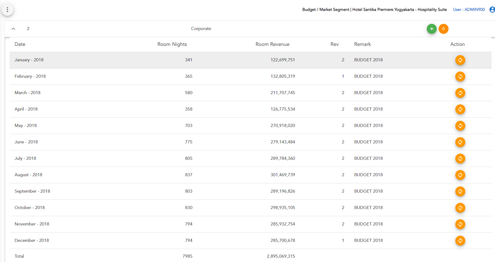Screen dimensions: 495x262
Task: Click the June - 2018 row action icon
Action: click(460, 142)
